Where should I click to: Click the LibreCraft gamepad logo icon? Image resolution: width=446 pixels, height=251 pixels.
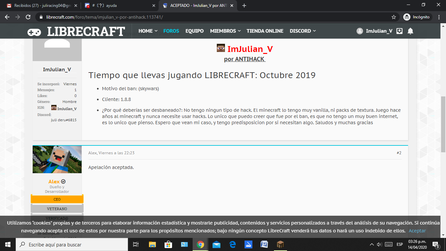pos(34,31)
